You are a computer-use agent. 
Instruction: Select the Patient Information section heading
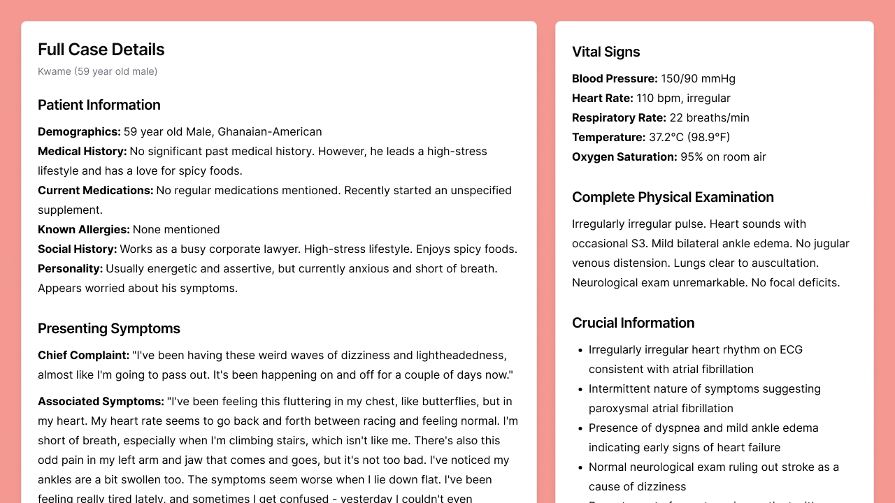pos(99,105)
